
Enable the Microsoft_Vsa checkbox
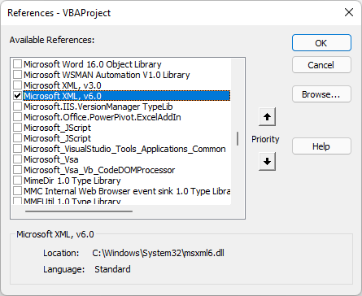pos(18,159)
